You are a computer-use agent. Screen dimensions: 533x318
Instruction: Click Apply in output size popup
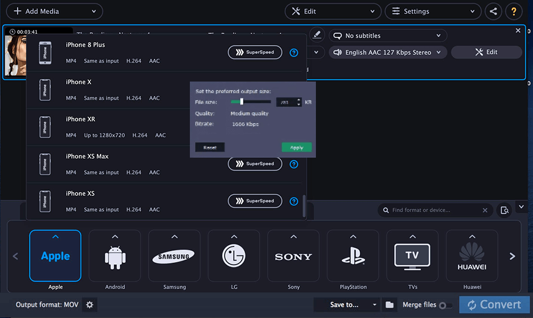(x=296, y=148)
